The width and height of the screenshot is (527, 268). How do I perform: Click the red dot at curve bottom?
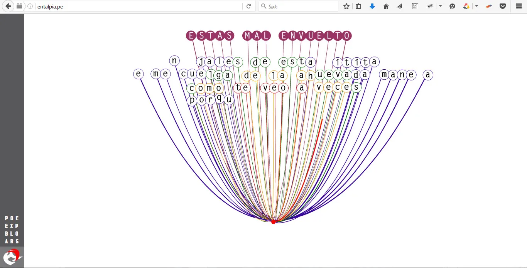[274, 222]
